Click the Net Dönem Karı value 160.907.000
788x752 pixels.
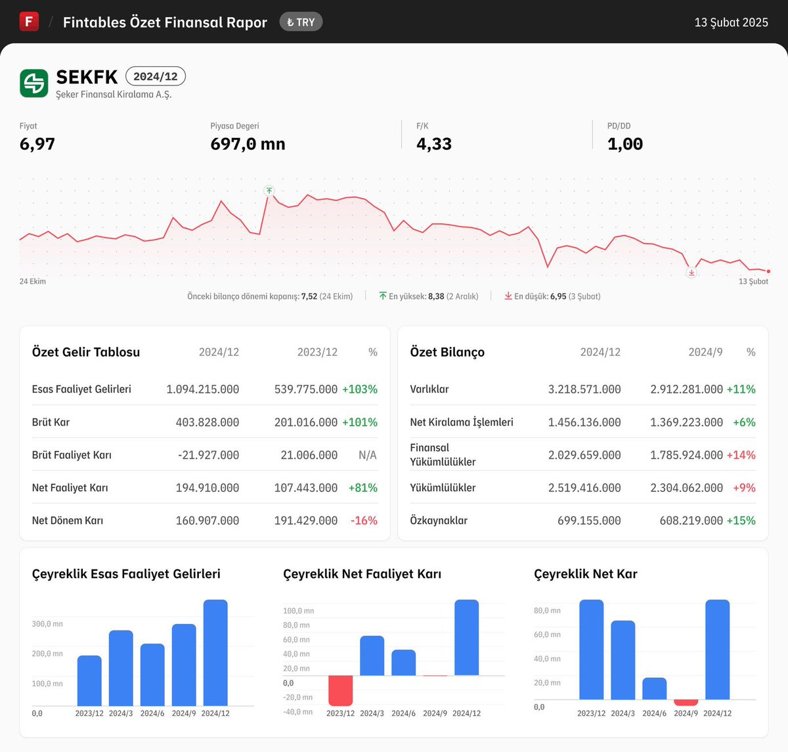(208, 520)
